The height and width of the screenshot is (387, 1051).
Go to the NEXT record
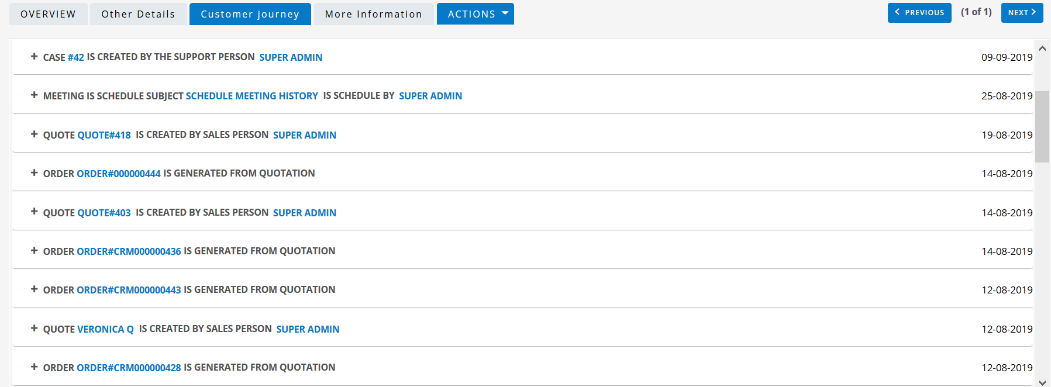(1022, 12)
